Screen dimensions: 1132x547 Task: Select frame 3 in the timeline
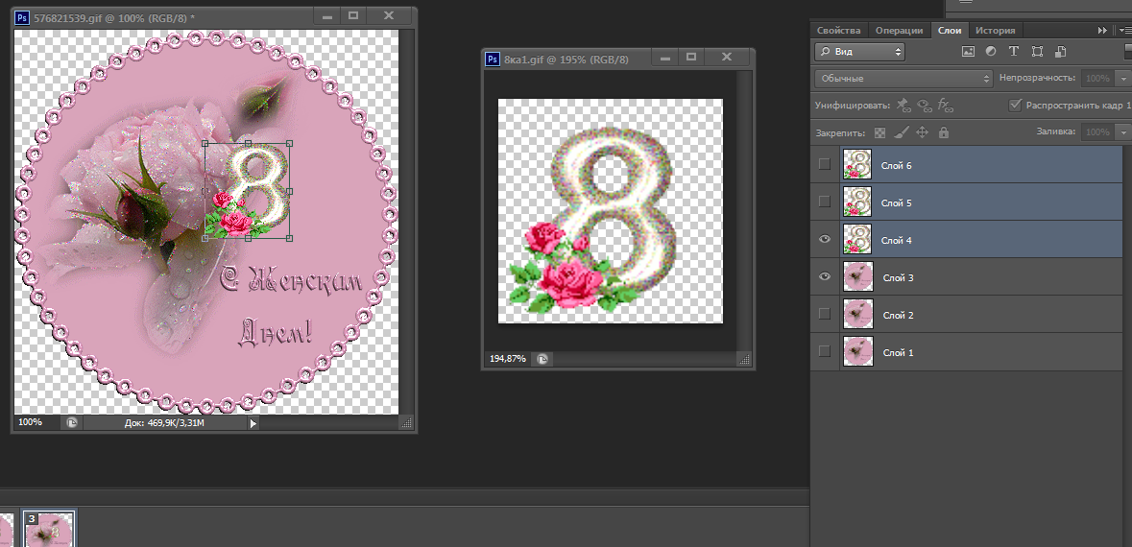click(x=49, y=529)
